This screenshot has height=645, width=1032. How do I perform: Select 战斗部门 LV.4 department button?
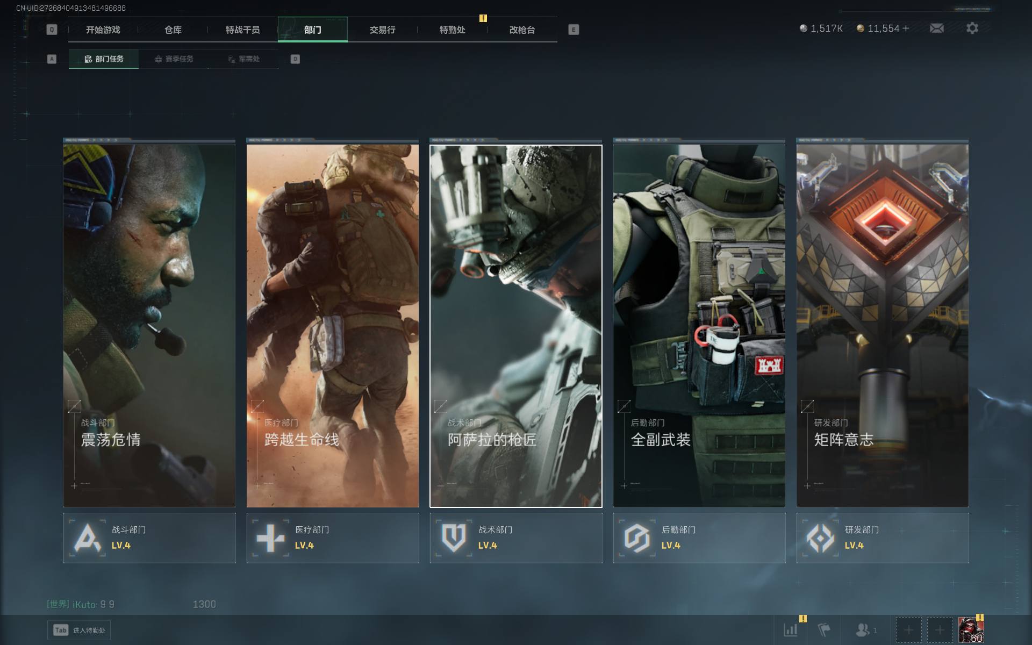tap(149, 537)
